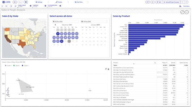
Task: Select December 18 in the calendar
Action: pos(65,37)
